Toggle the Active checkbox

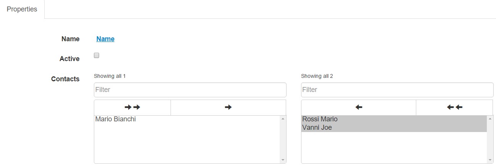pos(97,55)
